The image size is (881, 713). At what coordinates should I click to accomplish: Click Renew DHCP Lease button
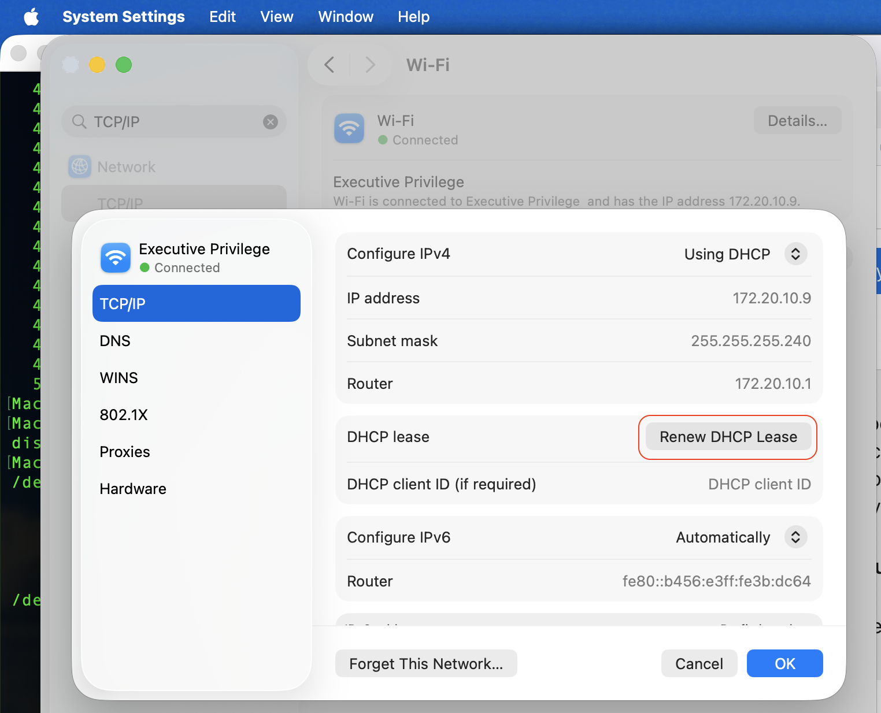[728, 437]
